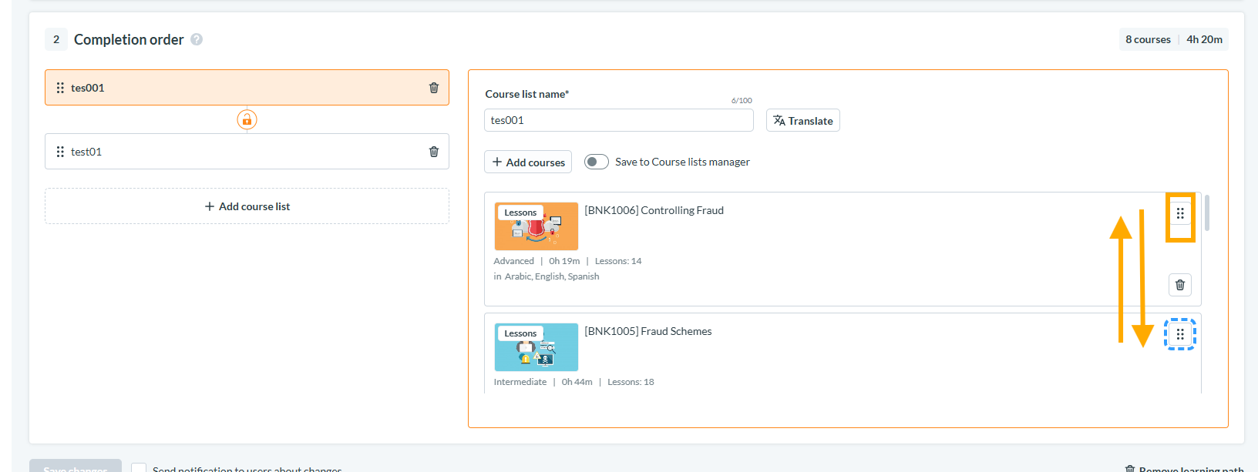Click the "8 courses" count
Screen dimensions: 1258x472
[1148, 39]
